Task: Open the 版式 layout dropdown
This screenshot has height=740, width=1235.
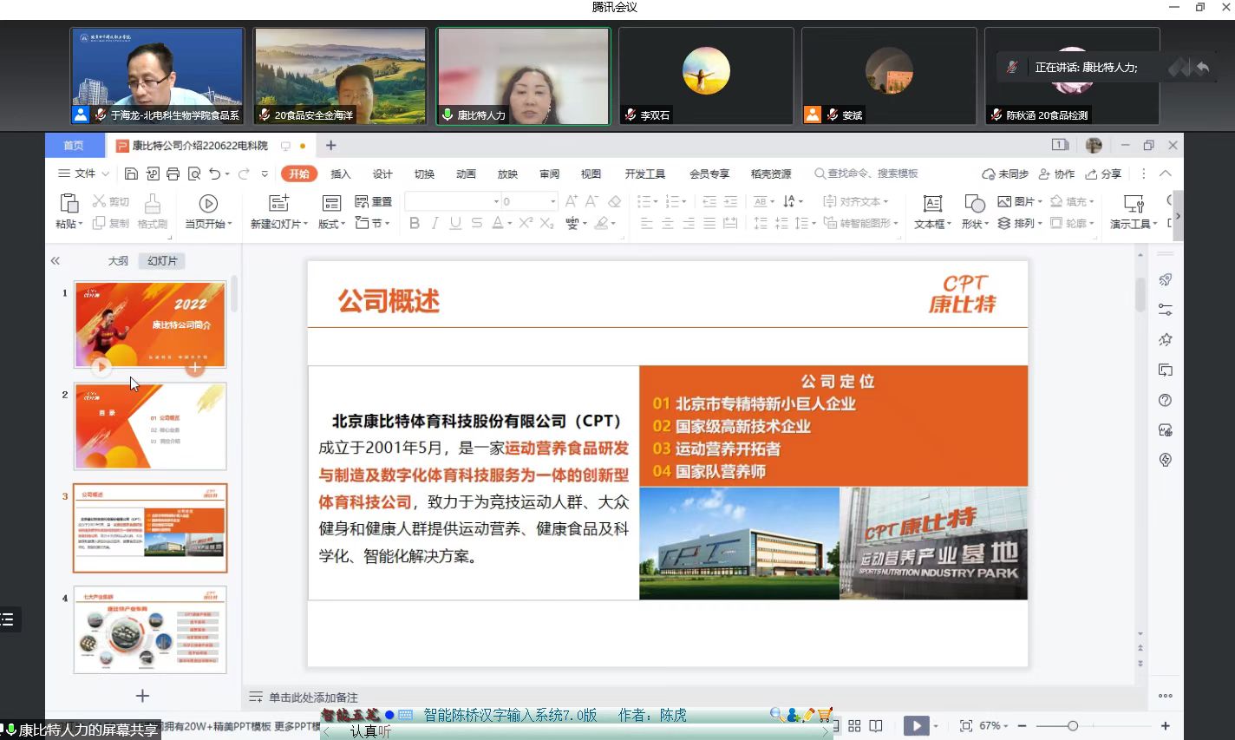Action: 331,224
